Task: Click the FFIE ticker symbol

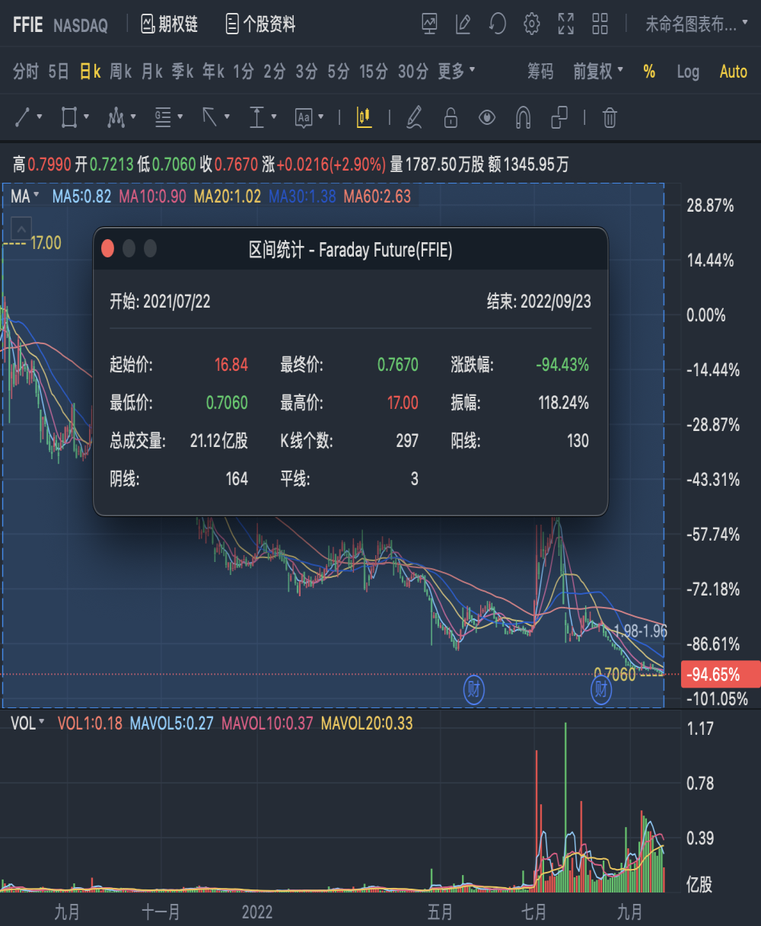Action: pyautogui.click(x=28, y=25)
